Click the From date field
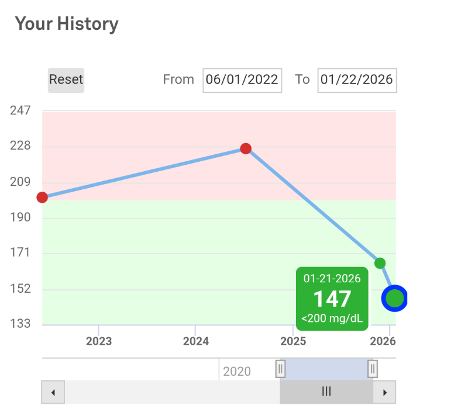Viewport: 468px width, 416px height. click(x=242, y=80)
